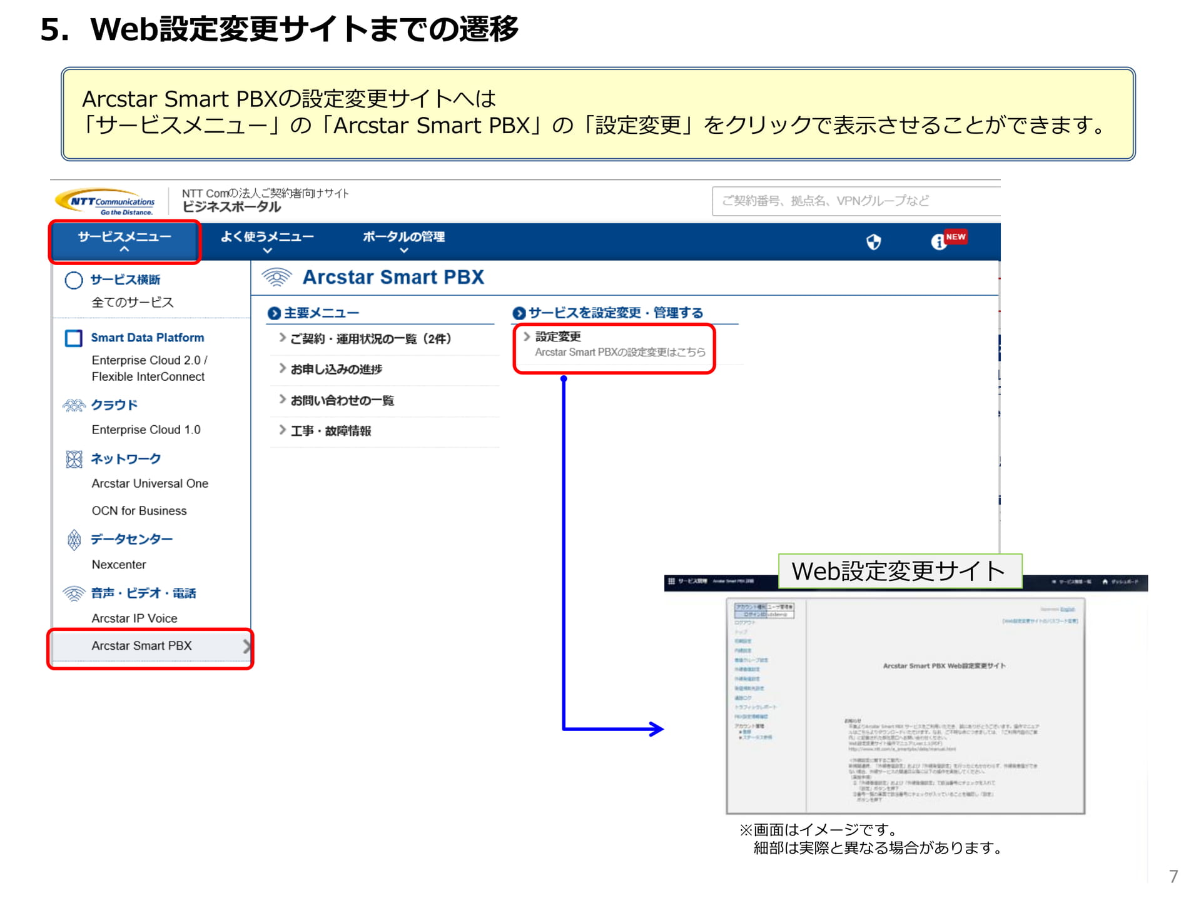Click the データセンター category icon
This screenshot has width=1201, height=898.
[74, 539]
